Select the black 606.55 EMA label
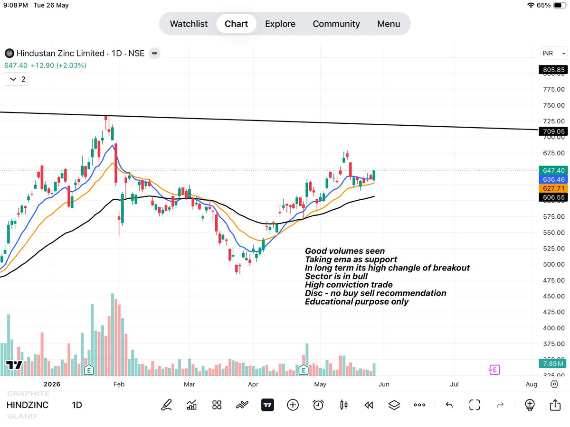The height and width of the screenshot is (427, 570). click(x=553, y=197)
